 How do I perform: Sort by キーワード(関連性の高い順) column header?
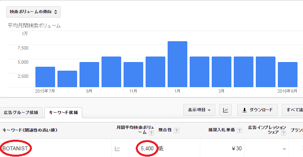(30, 130)
